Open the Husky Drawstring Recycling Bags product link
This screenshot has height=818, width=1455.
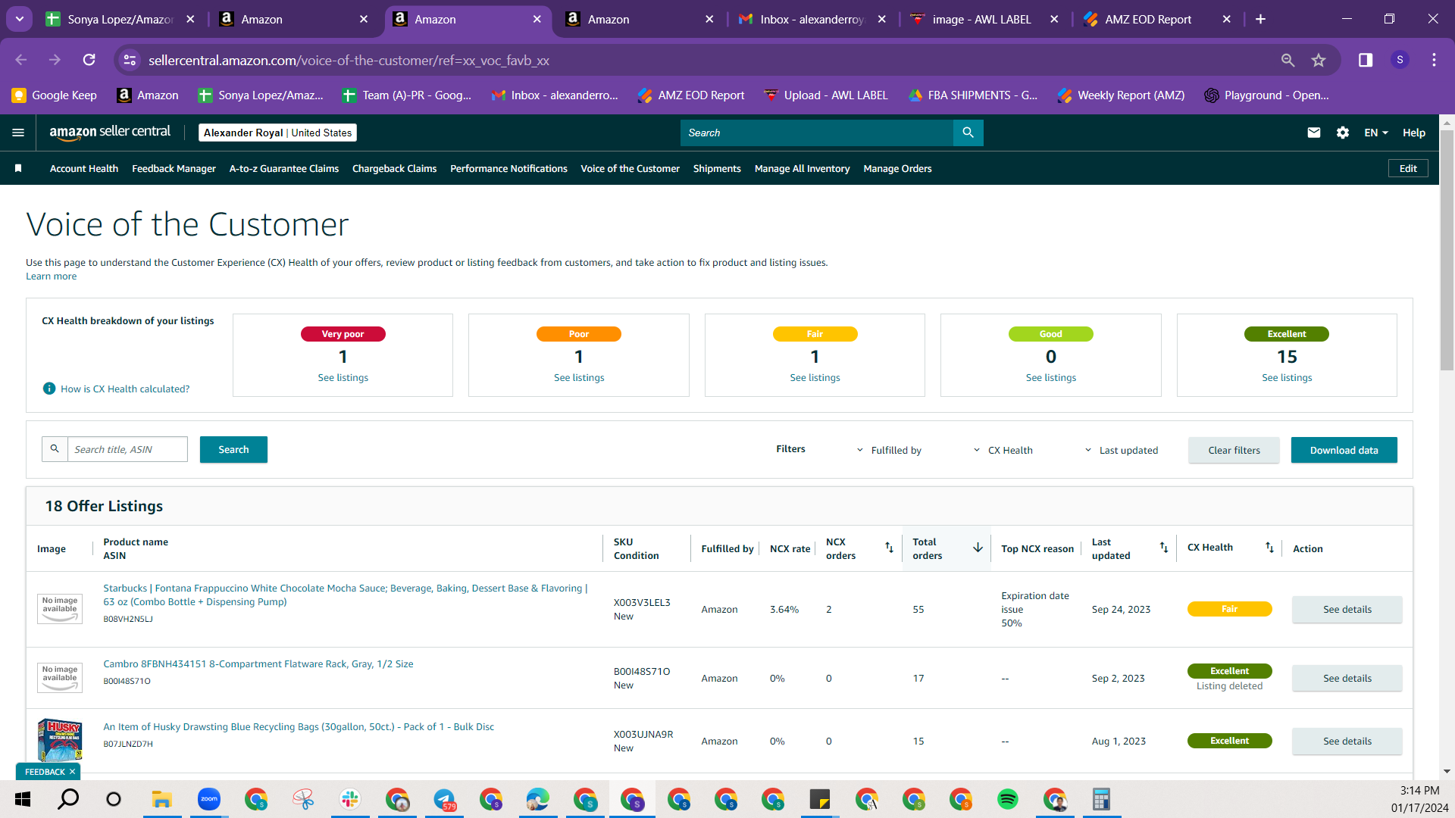point(299,726)
